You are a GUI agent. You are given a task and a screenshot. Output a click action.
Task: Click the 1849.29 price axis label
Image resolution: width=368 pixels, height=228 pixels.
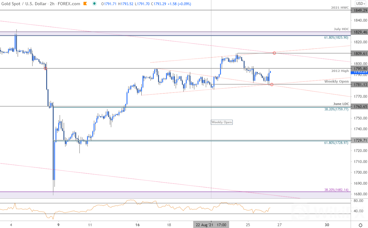(x=360, y=10)
